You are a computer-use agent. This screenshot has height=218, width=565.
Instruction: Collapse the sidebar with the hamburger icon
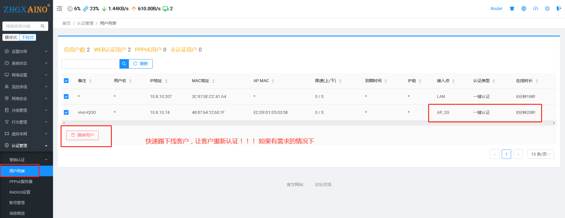point(59,9)
